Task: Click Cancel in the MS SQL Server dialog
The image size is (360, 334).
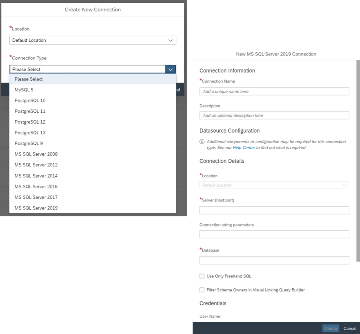Action: point(350,328)
